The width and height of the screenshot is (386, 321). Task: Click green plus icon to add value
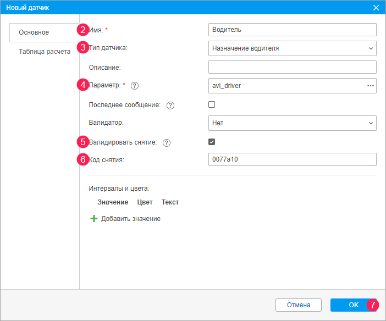tap(93, 219)
